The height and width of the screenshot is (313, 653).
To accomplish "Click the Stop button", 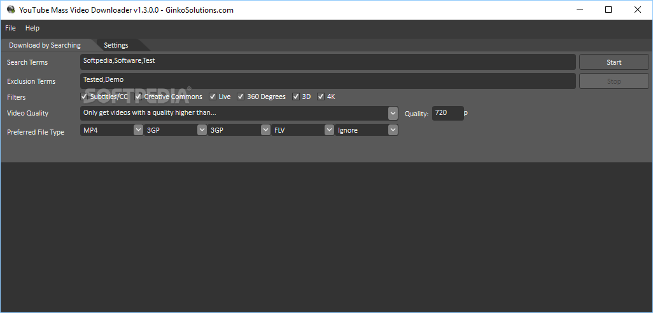I will pyautogui.click(x=614, y=81).
